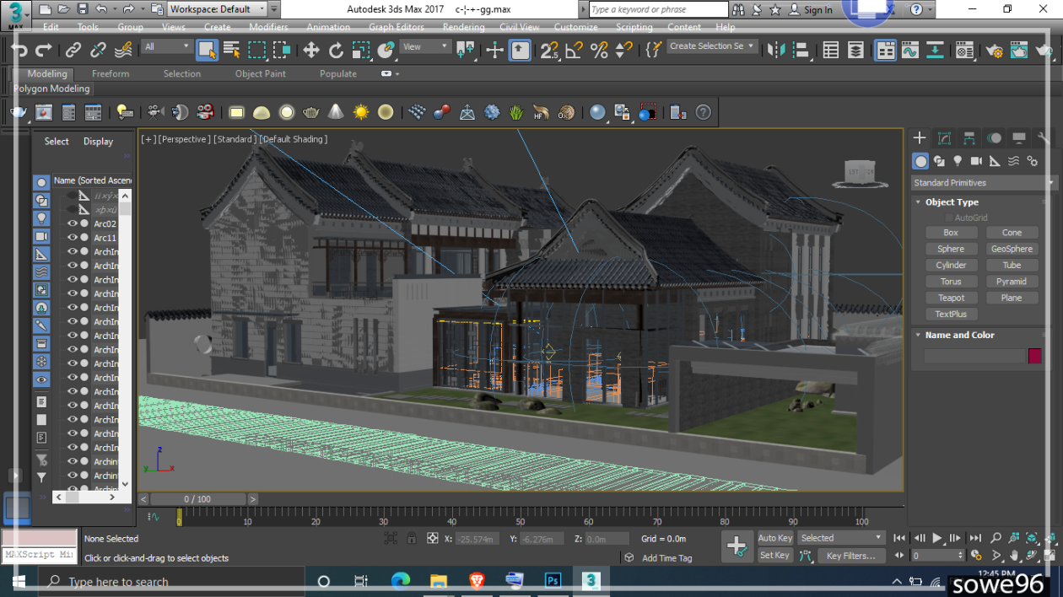Open Create Selection Set dropdown
The width and height of the screenshot is (1063, 597).
tap(713, 46)
